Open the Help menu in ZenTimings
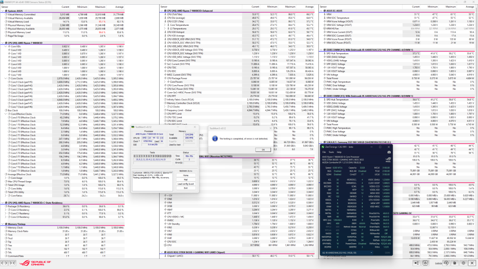 pyautogui.click(x=339, y=152)
